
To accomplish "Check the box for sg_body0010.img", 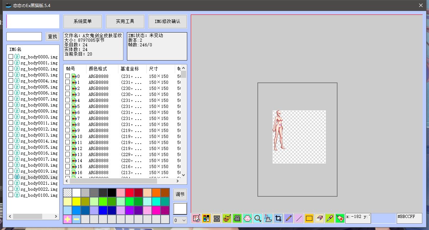I will tap(11, 117).
